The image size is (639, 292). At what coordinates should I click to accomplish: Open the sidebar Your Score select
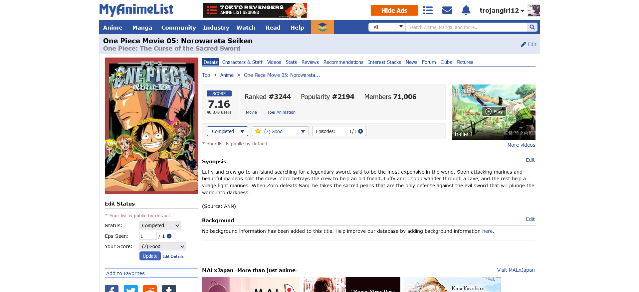[163, 246]
